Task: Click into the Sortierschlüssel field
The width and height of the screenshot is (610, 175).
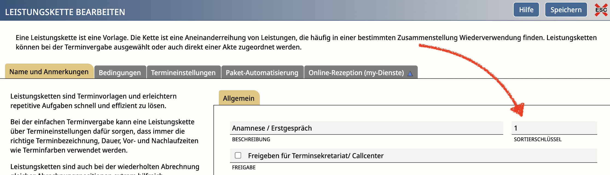Action: click(554, 128)
